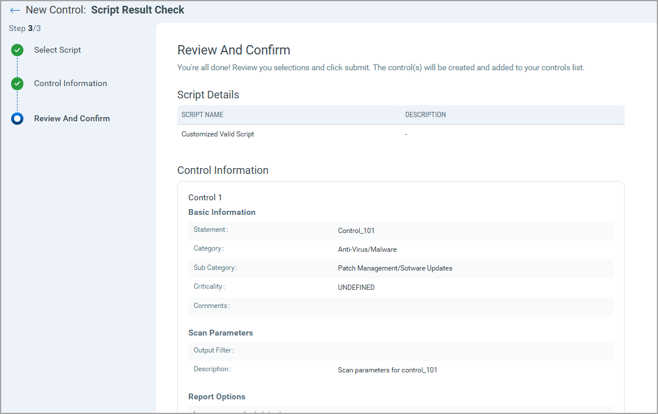Image resolution: width=658 pixels, height=414 pixels.
Task: Click the Output Filter field row
Action: click(401, 351)
